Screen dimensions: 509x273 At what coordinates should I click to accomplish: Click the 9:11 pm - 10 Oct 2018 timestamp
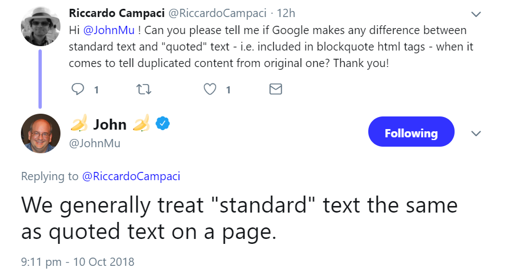(77, 262)
